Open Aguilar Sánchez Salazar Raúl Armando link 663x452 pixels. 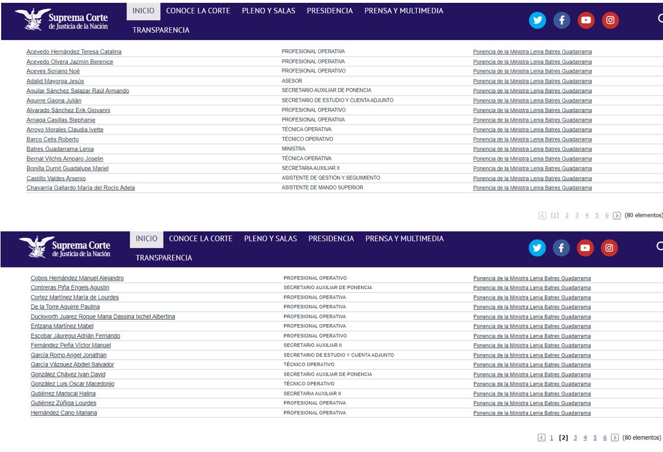pyautogui.click(x=78, y=91)
